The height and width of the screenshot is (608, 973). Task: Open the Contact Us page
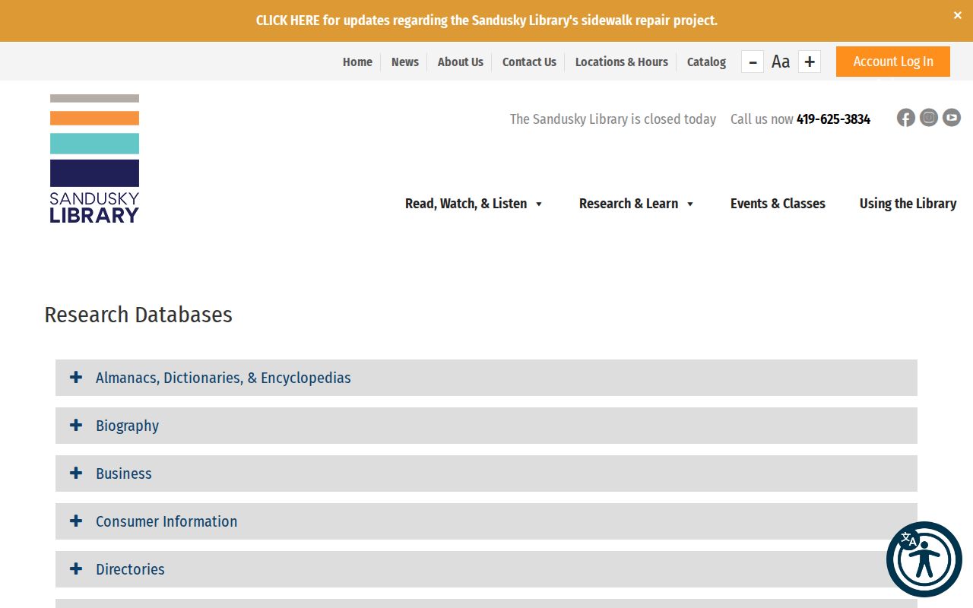coord(529,62)
